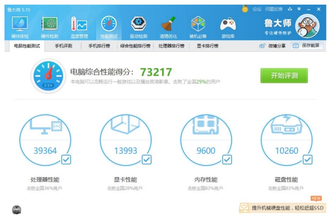This screenshot has width=333, height=222.
Task: Click the blue speedometer gauge icon
Action: pos(48,76)
